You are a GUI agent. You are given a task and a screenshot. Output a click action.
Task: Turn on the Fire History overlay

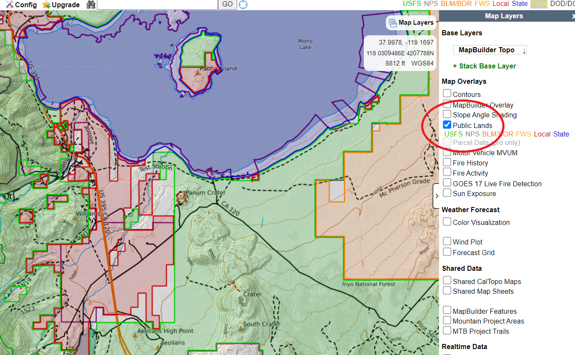(447, 162)
